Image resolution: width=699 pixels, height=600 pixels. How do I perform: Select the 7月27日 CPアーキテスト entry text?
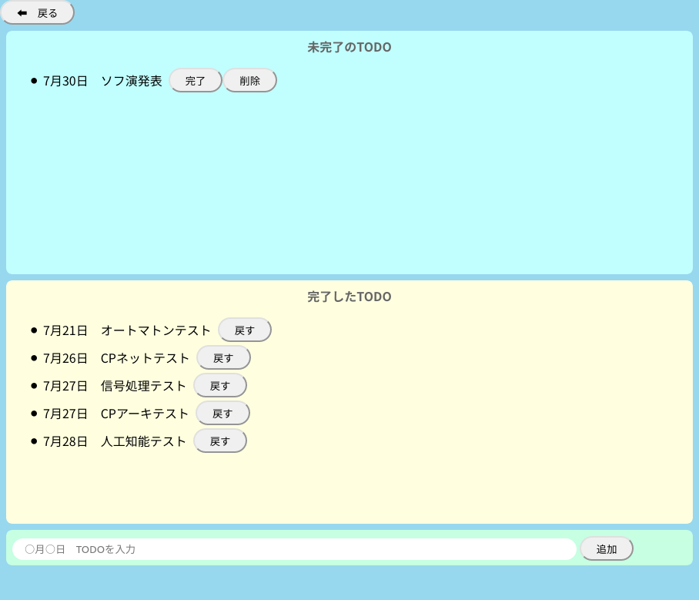click(x=116, y=413)
